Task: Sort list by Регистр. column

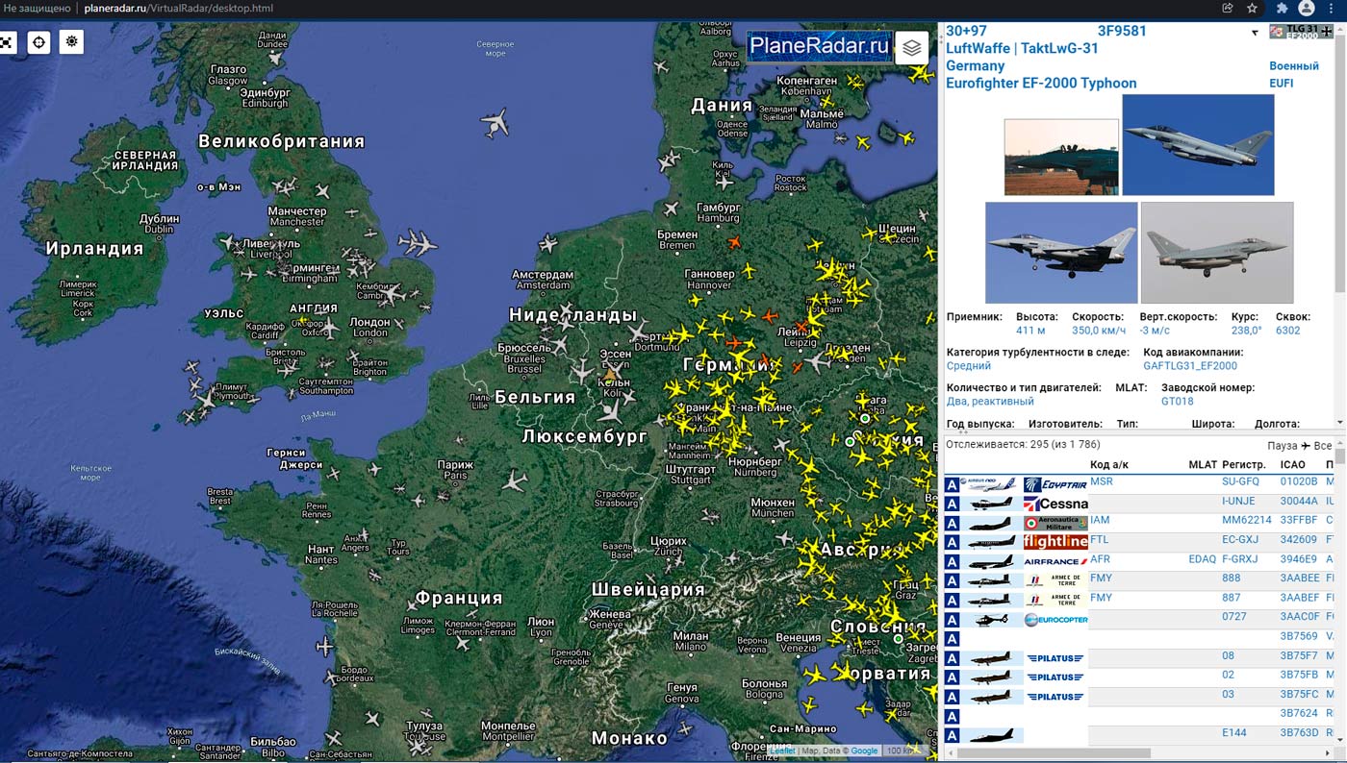Action: (1244, 464)
